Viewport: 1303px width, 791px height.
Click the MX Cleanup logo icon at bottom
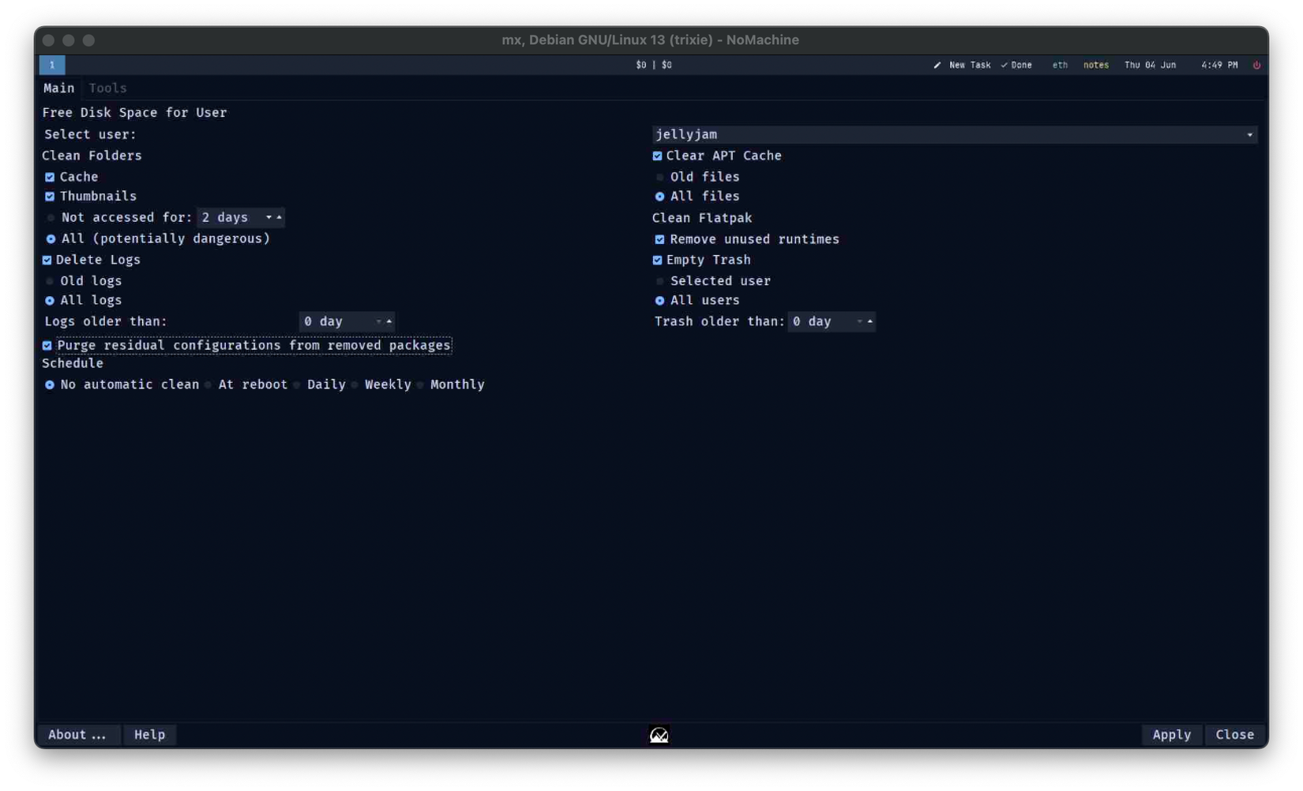tap(659, 735)
